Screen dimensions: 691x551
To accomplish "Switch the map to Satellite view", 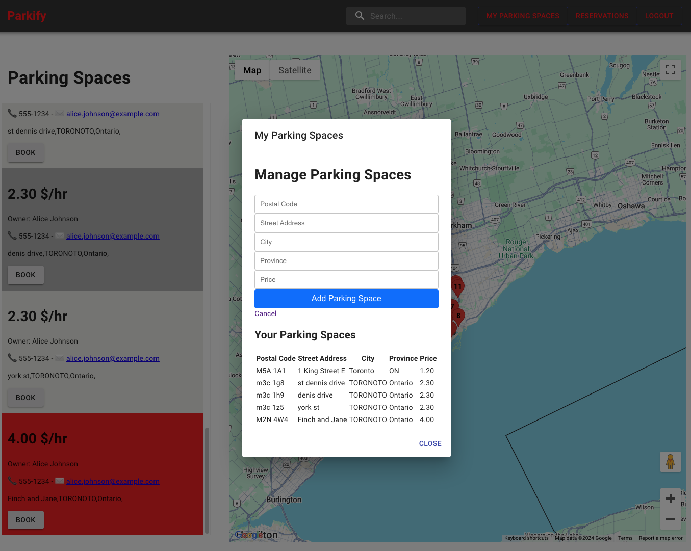I will [295, 70].
